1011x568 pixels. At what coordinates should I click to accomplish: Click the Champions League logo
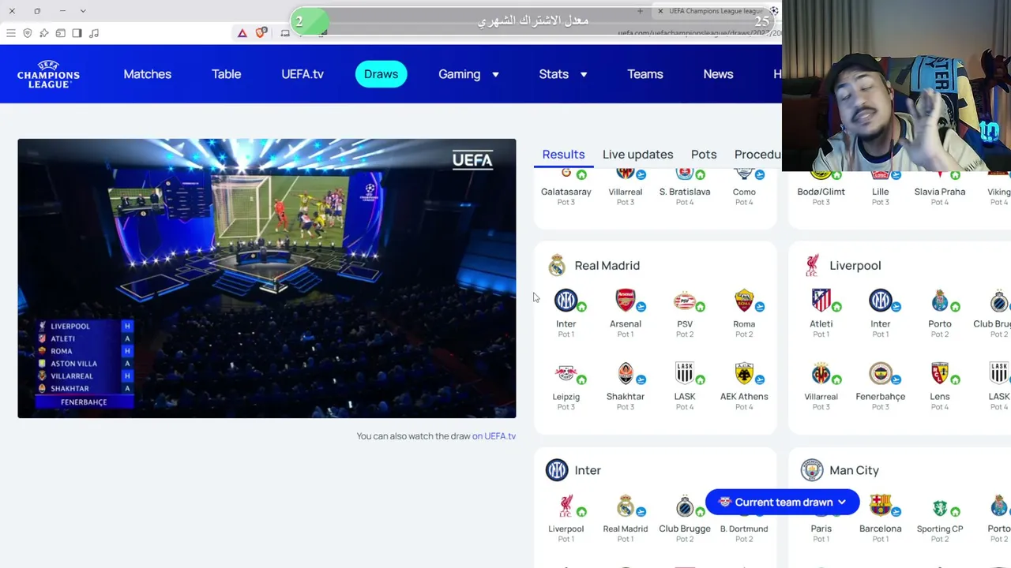point(48,74)
